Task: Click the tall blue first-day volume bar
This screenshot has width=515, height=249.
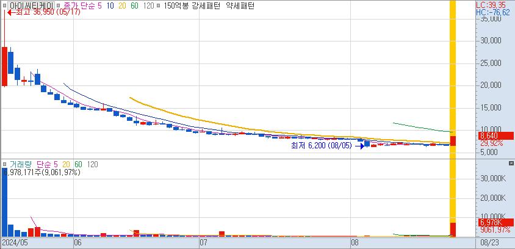Action: pyautogui.click(x=4, y=203)
